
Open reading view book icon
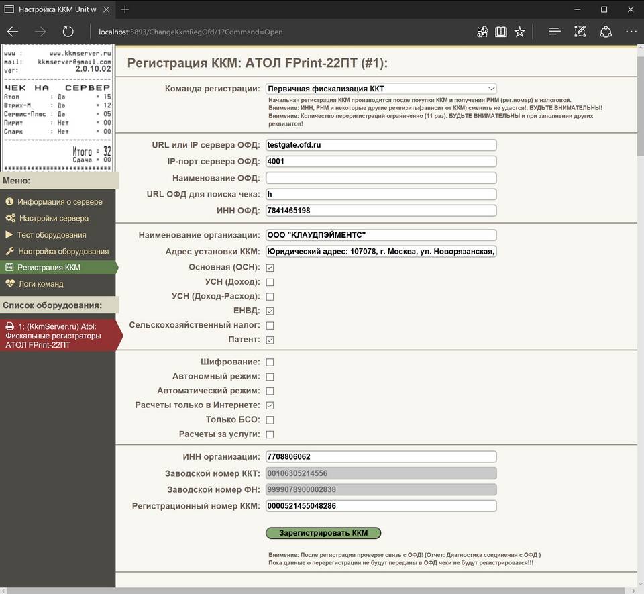[501, 32]
